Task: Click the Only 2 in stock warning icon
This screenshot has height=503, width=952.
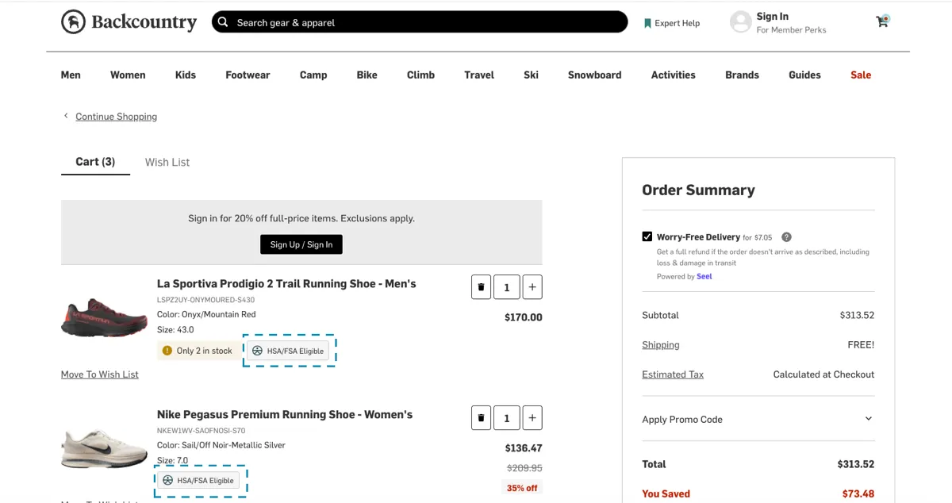Action: click(167, 351)
